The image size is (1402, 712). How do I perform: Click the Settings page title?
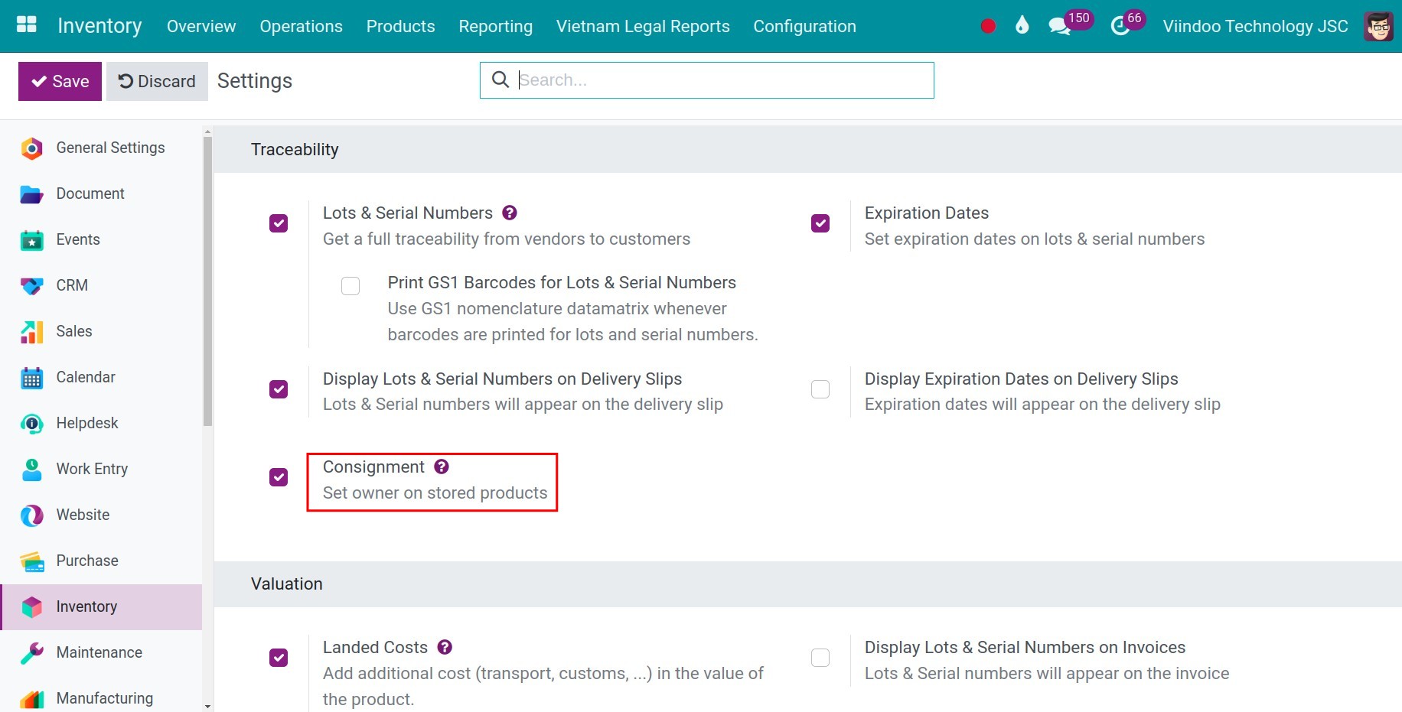(x=255, y=81)
